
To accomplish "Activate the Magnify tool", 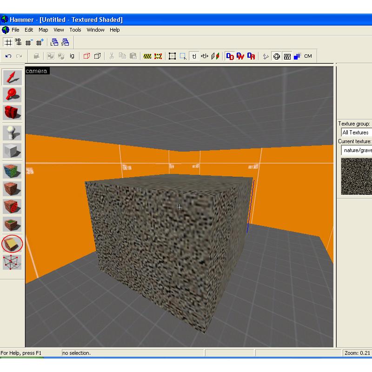I will point(13,94).
